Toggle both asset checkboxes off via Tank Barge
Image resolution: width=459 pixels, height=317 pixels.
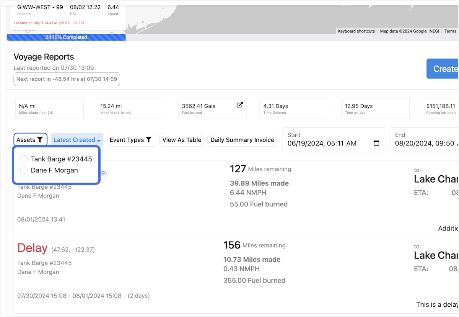24,158
